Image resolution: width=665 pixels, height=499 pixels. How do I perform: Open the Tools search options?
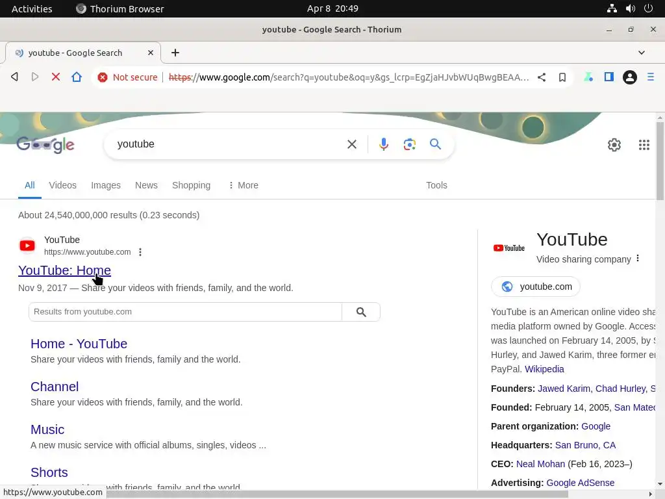(436, 185)
